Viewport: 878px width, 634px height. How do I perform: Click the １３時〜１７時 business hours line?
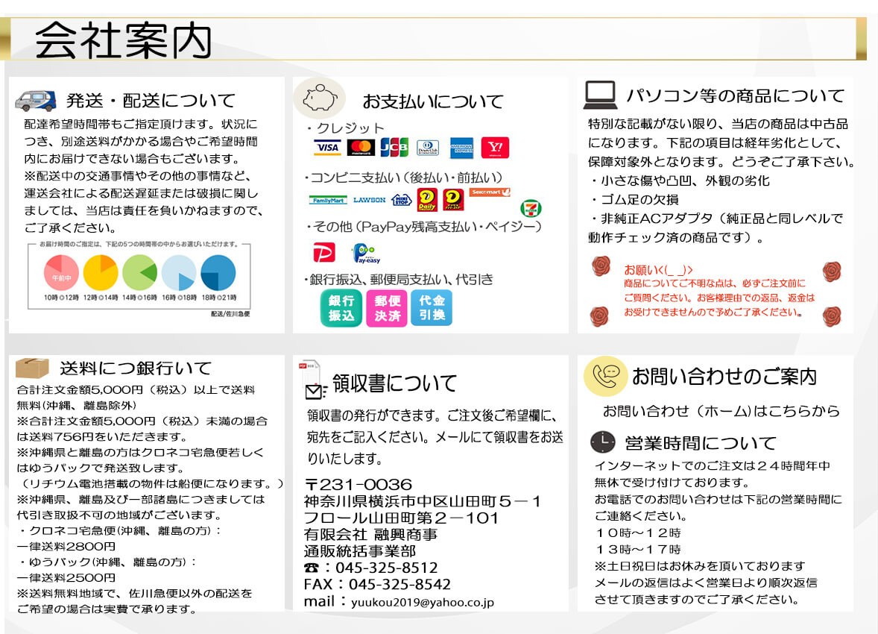pos(638,550)
